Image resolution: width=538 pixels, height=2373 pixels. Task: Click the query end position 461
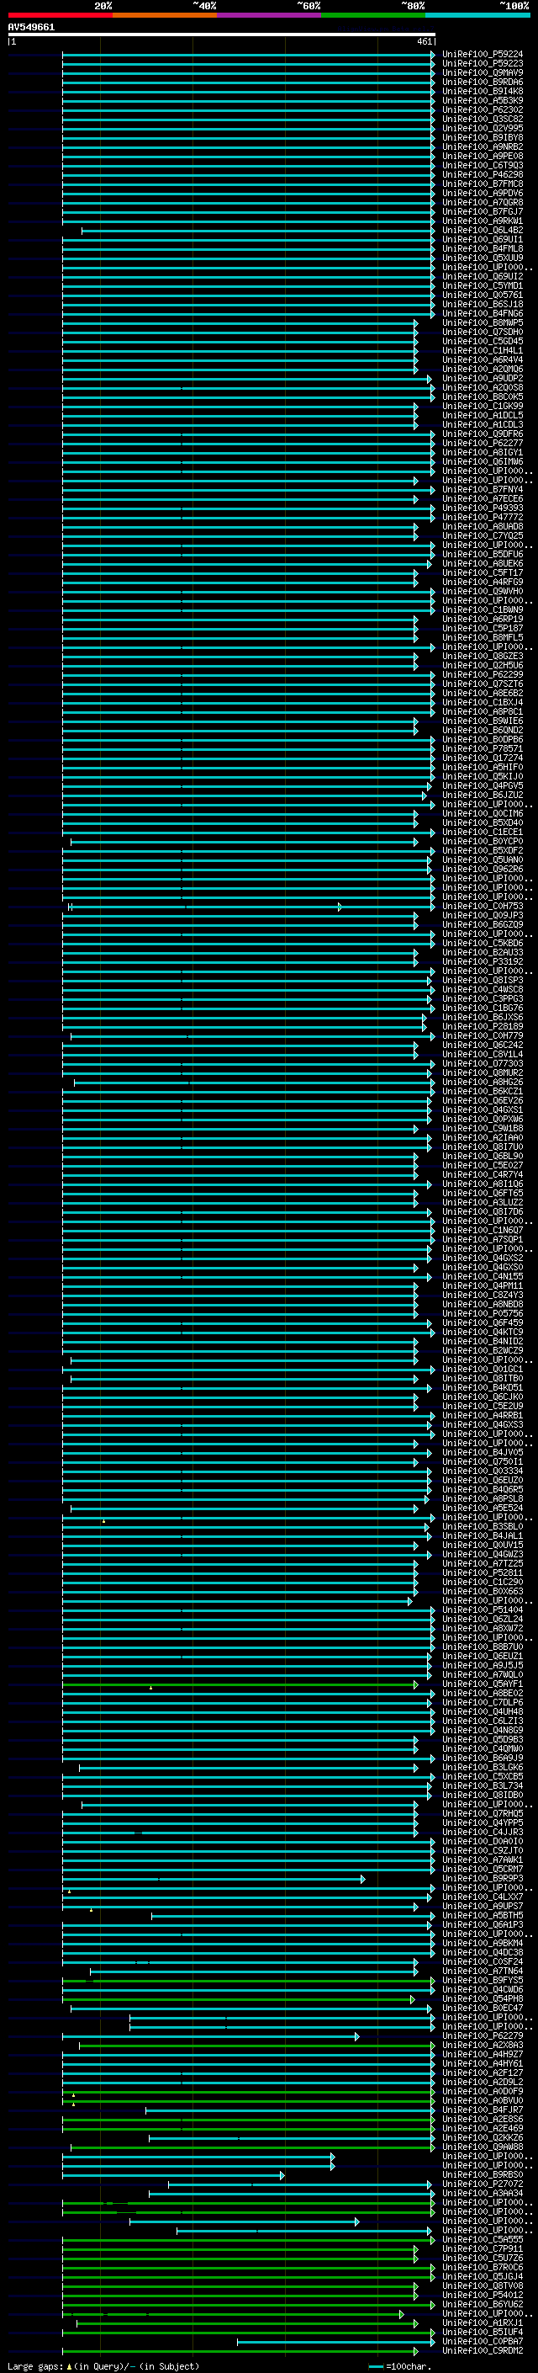pyautogui.click(x=424, y=41)
